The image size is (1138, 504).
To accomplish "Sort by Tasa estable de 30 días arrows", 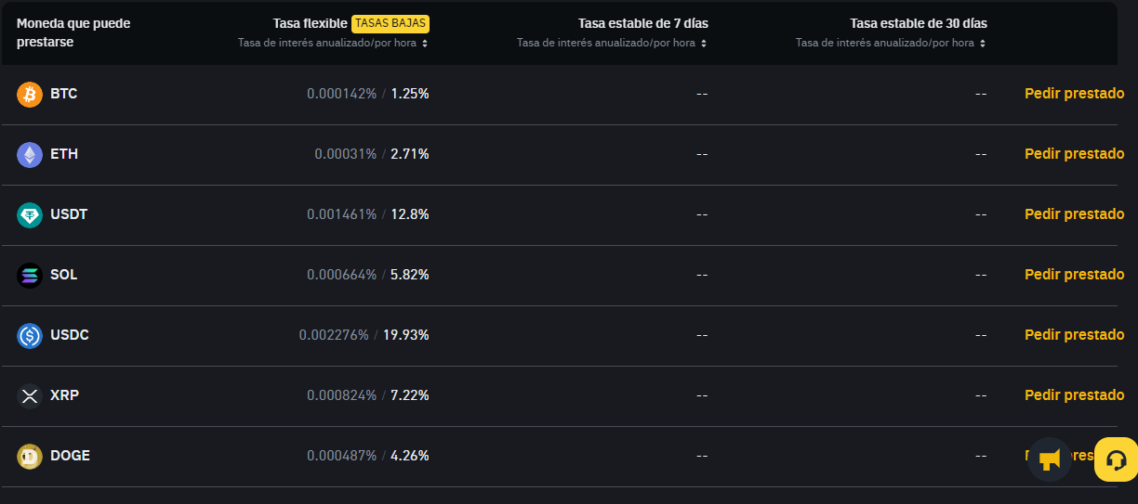I will [x=983, y=43].
